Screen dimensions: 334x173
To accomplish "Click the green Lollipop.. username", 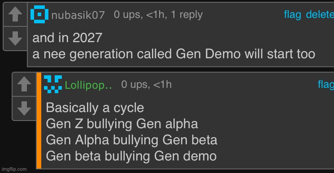I will 88,85.
